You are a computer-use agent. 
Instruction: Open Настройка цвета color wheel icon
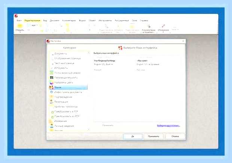pyautogui.click(x=51, y=82)
